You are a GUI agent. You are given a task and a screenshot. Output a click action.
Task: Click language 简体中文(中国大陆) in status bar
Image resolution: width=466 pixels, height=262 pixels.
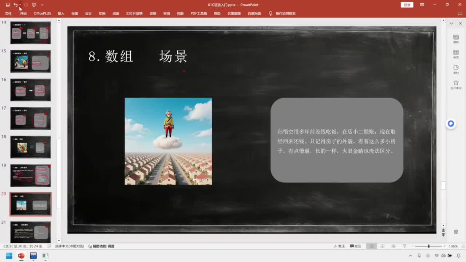pyautogui.click(x=69, y=246)
